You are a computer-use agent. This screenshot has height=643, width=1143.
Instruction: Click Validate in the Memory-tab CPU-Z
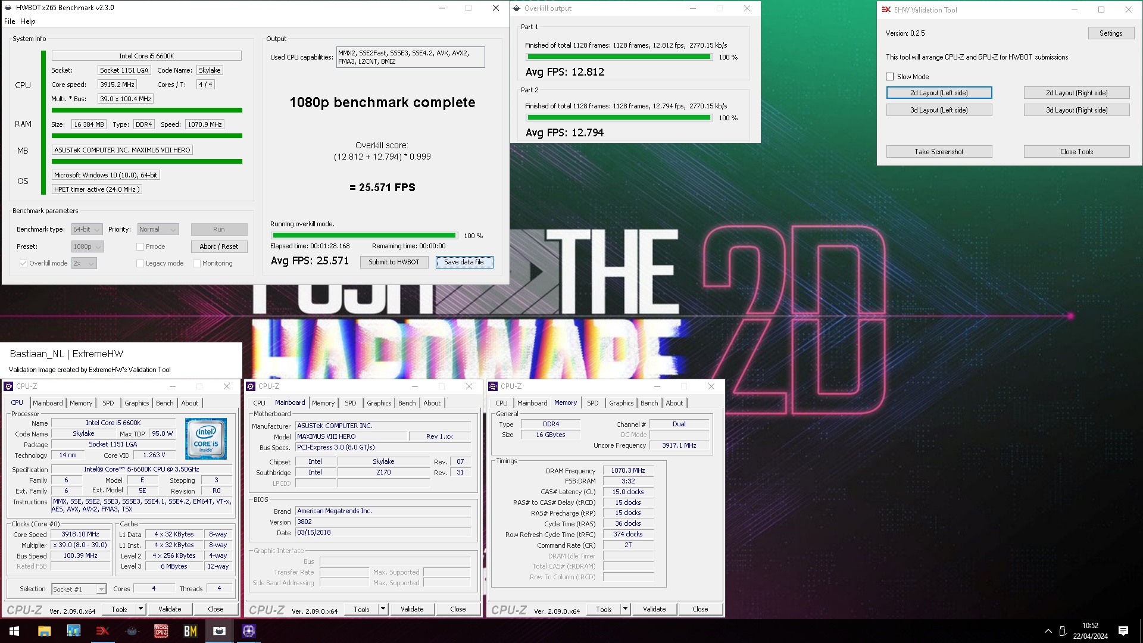(654, 609)
